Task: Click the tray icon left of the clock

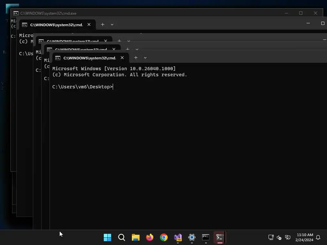Action: [x=288, y=237]
